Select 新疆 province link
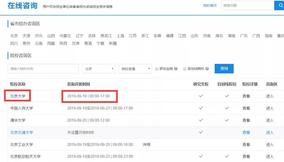This screenshot has width=284, height=162. tap(113, 43)
